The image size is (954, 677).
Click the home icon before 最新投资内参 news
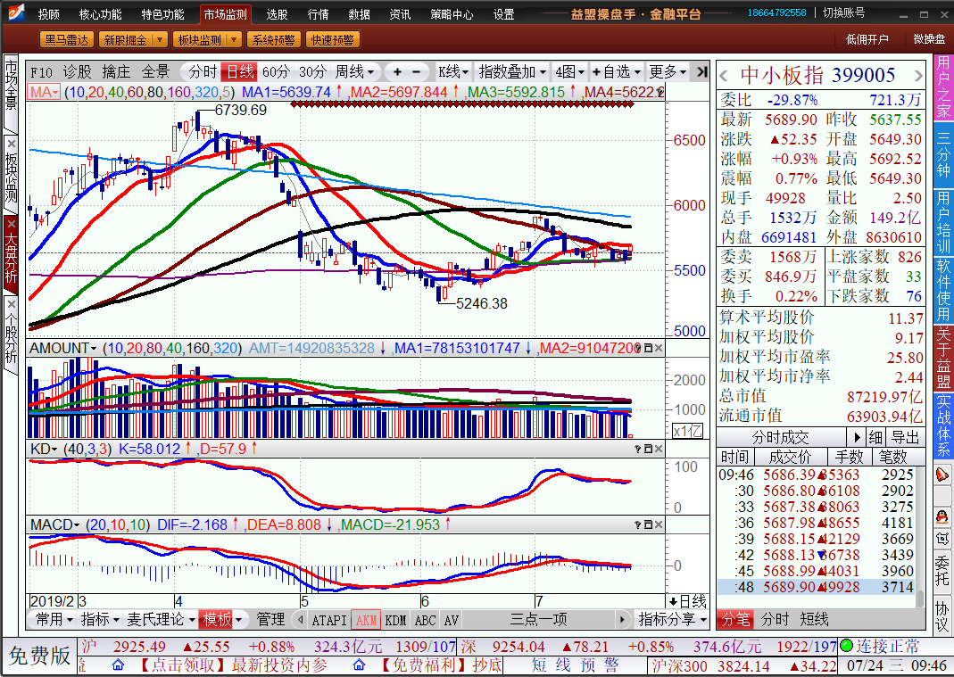click(118, 665)
